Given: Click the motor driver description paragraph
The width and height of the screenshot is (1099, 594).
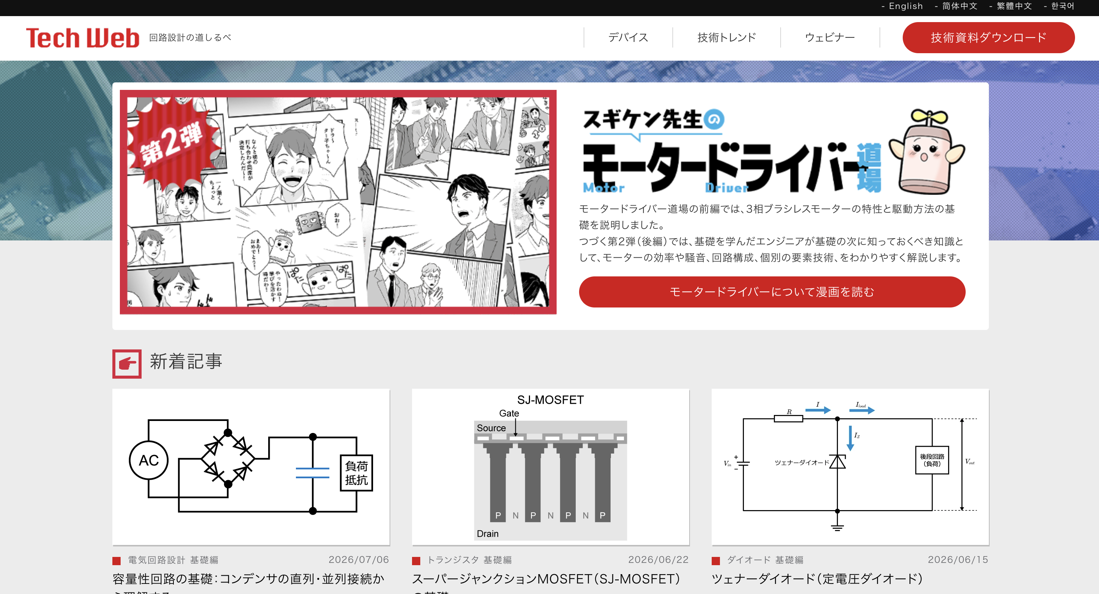Looking at the screenshot, I should click(771, 233).
